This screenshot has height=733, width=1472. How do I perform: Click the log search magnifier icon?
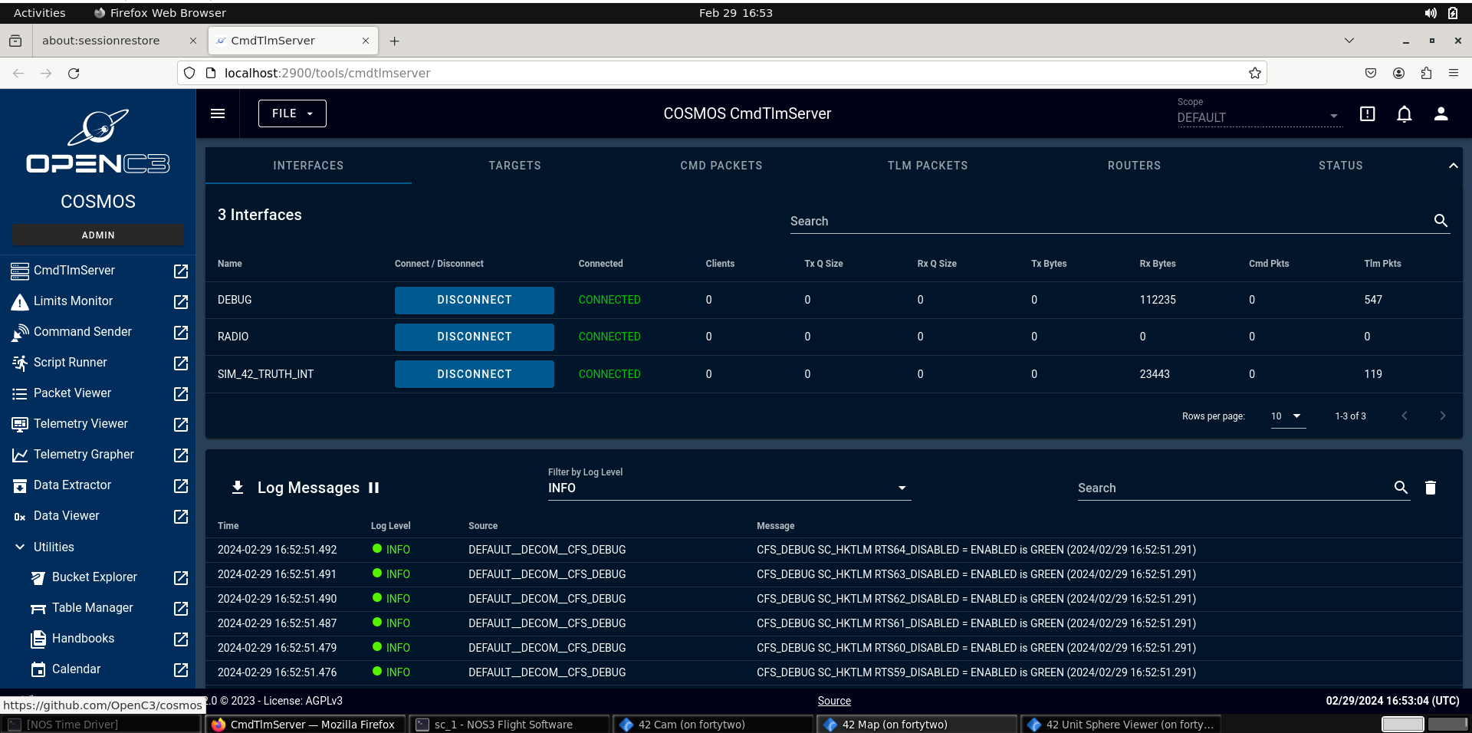(x=1401, y=488)
